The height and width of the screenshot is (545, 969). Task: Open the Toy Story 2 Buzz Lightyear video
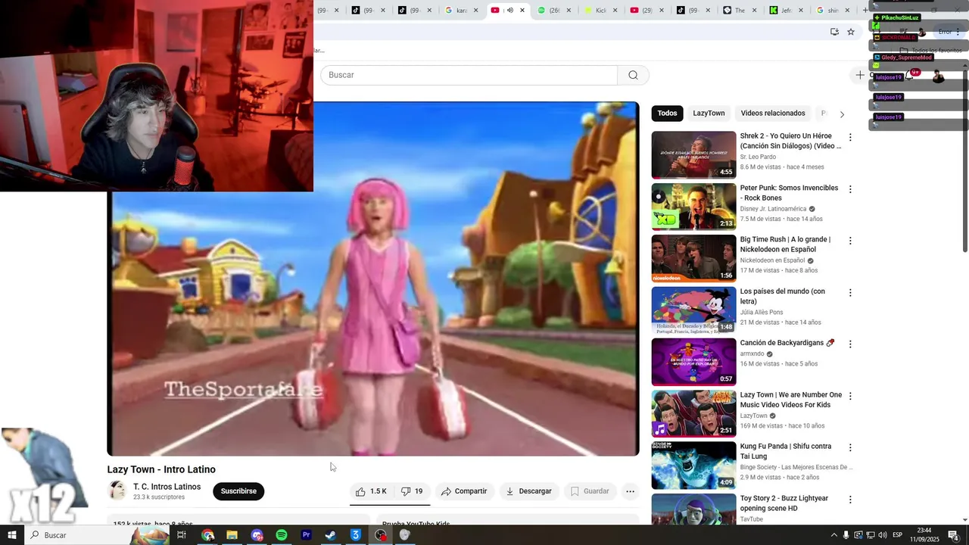point(784,503)
